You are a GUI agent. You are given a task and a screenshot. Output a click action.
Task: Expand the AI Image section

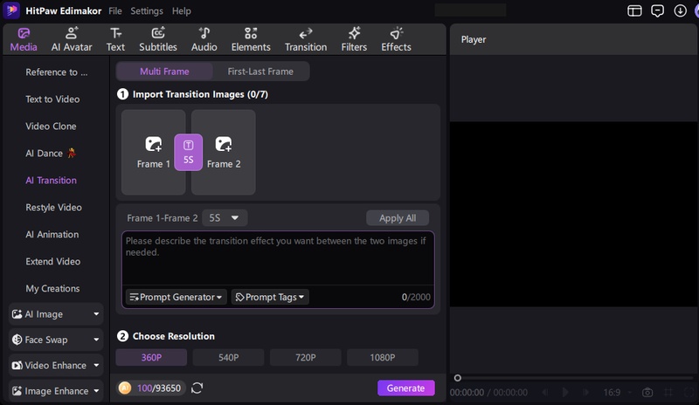coord(56,314)
